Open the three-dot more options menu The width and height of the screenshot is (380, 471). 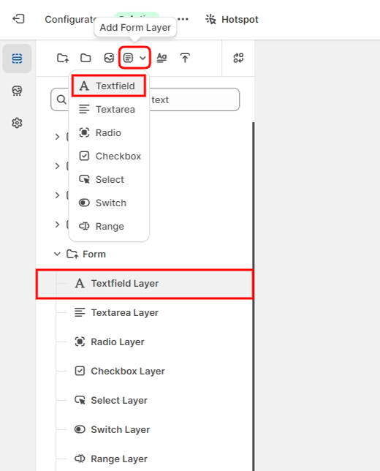click(x=183, y=19)
